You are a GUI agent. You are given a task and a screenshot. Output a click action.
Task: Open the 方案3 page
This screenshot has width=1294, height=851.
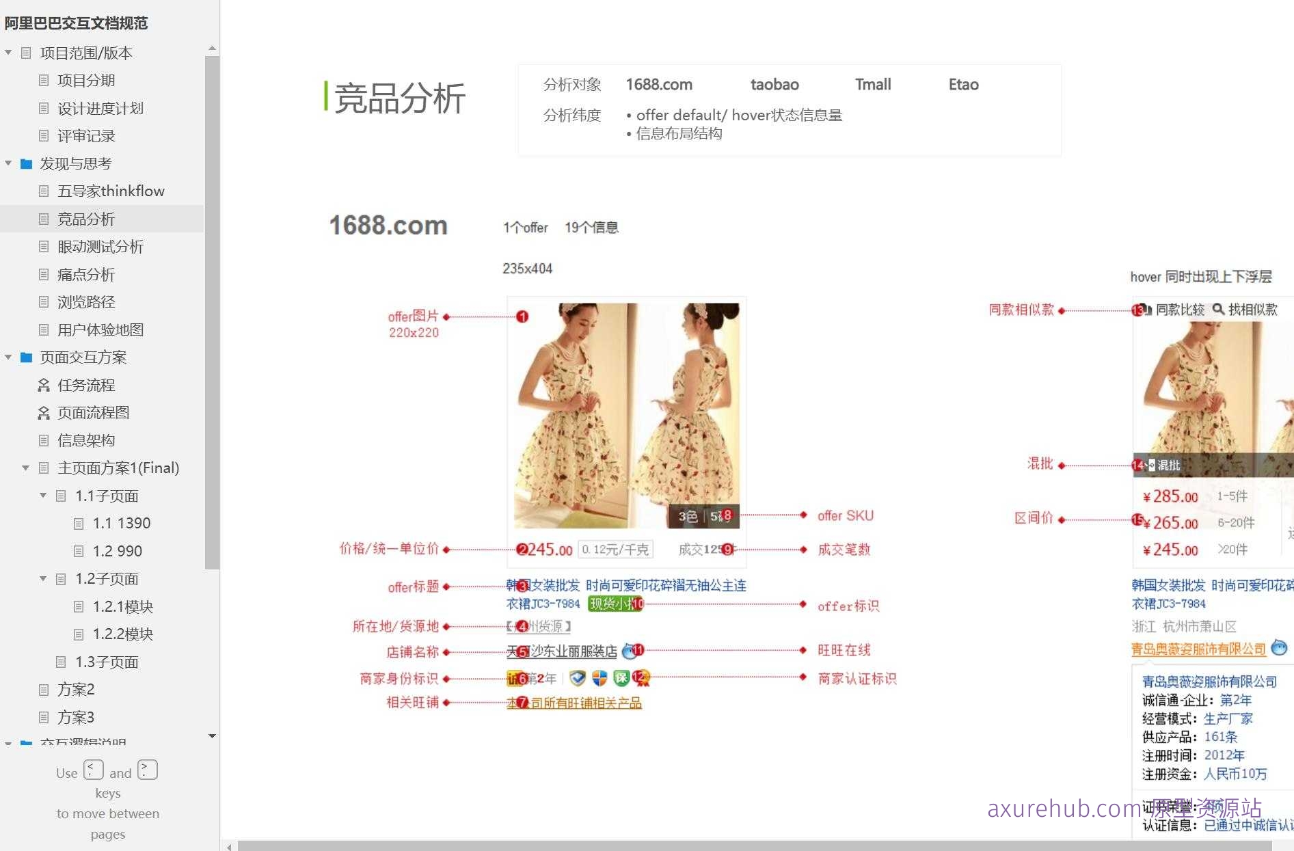tap(76, 717)
